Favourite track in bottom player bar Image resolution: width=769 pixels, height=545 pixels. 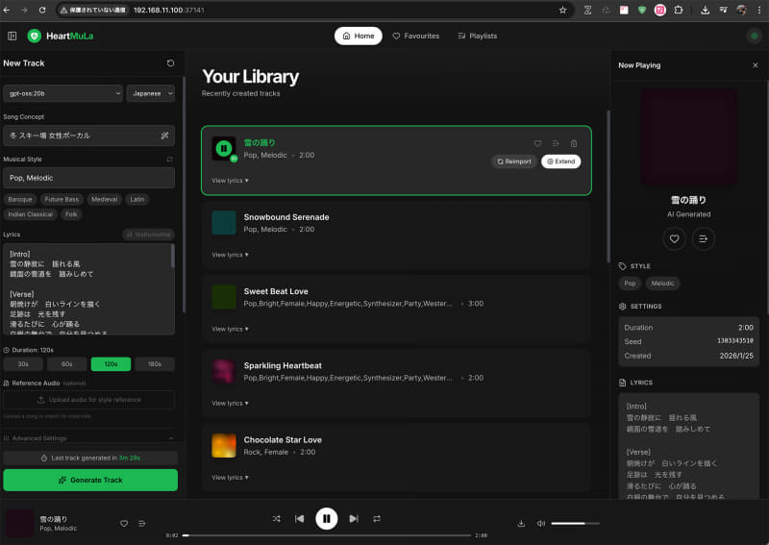(124, 524)
